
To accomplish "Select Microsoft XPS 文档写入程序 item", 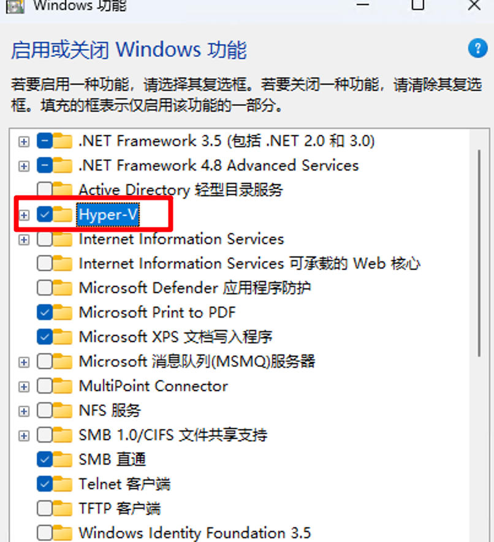I will click(175, 337).
